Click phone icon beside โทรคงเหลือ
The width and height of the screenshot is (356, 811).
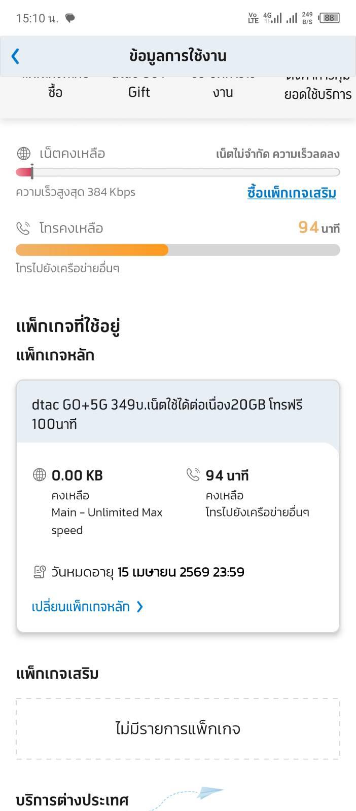click(23, 228)
